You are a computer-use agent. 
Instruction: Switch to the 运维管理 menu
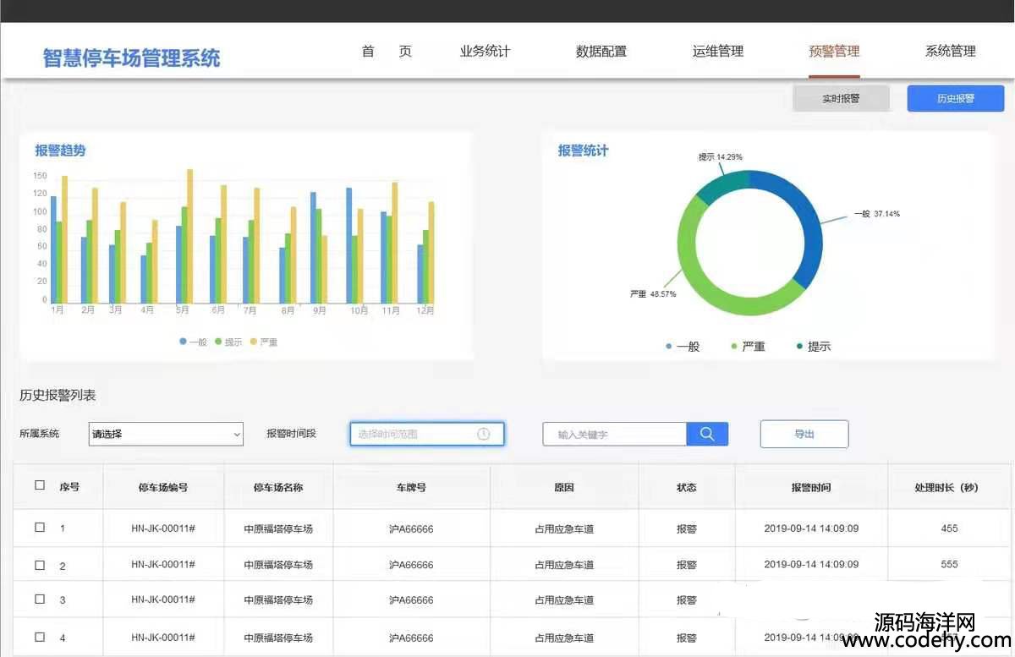(x=718, y=52)
